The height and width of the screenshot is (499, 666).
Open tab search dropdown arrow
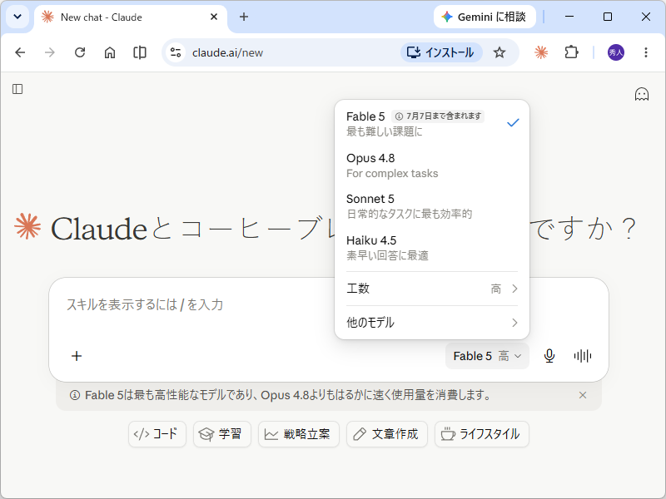click(x=17, y=17)
